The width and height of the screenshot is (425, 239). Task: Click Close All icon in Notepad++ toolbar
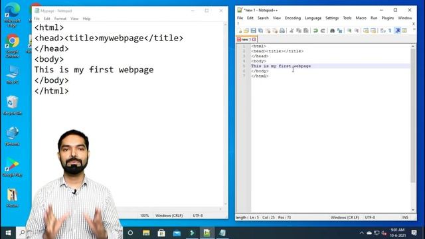click(x=275, y=31)
